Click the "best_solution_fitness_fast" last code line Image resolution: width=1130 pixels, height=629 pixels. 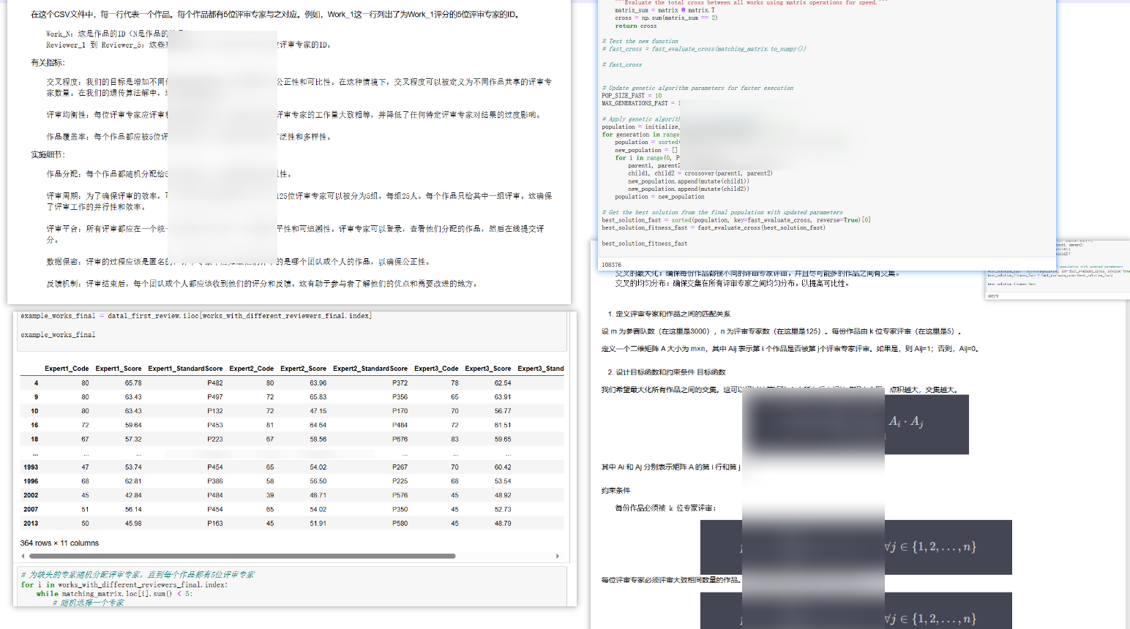tap(644, 244)
